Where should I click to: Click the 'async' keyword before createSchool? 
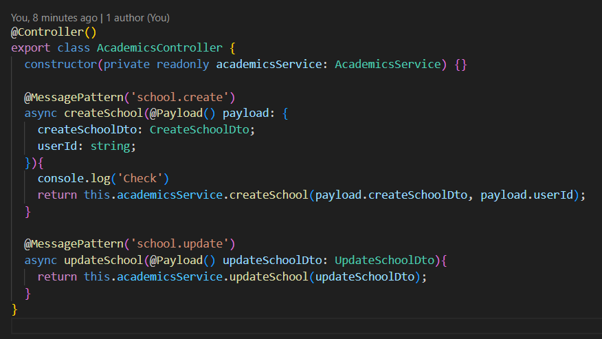coord(41,113)
